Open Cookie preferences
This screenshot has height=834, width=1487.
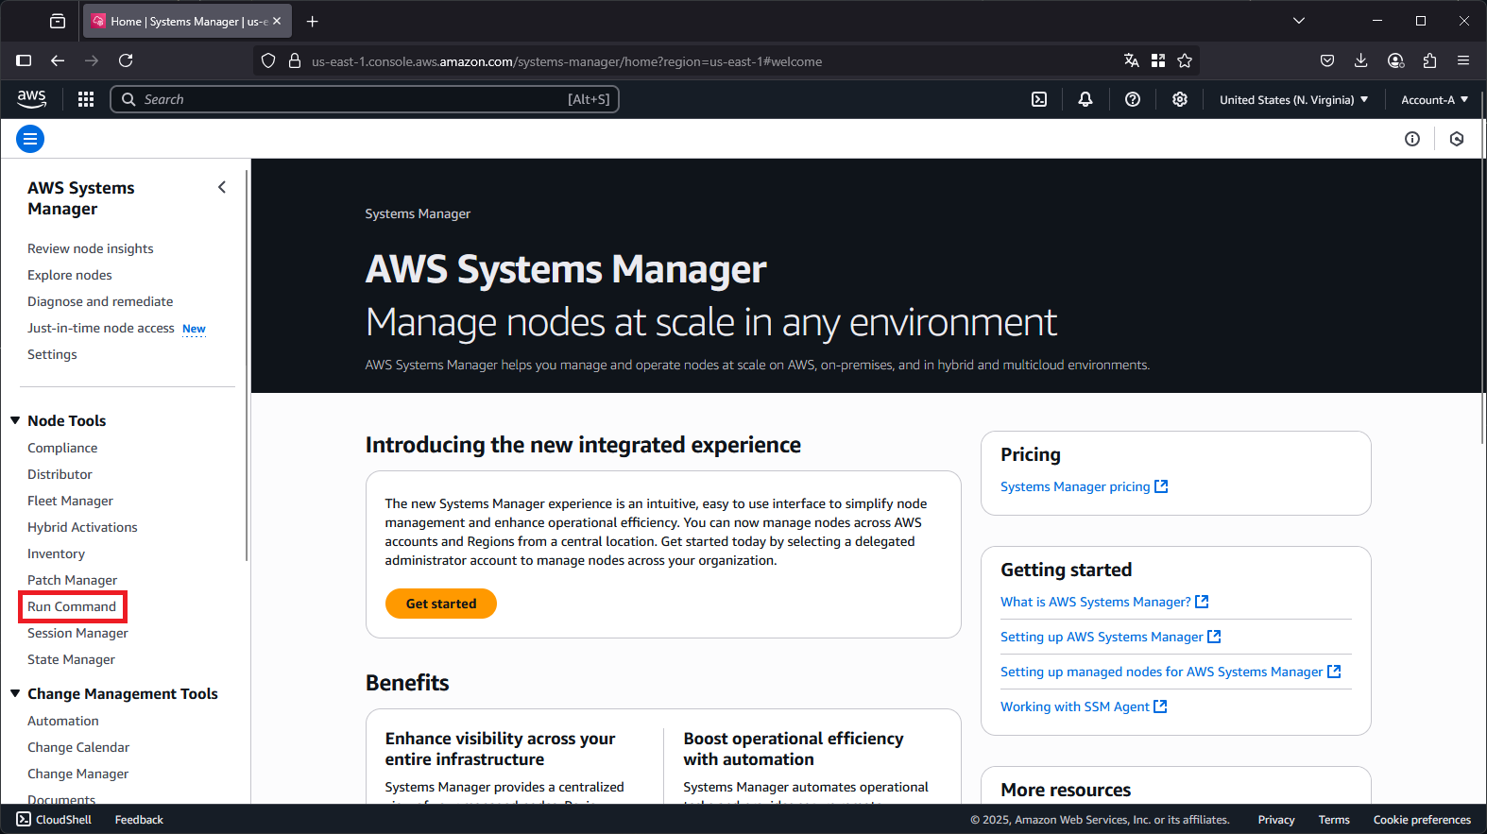click(1422, 820)
